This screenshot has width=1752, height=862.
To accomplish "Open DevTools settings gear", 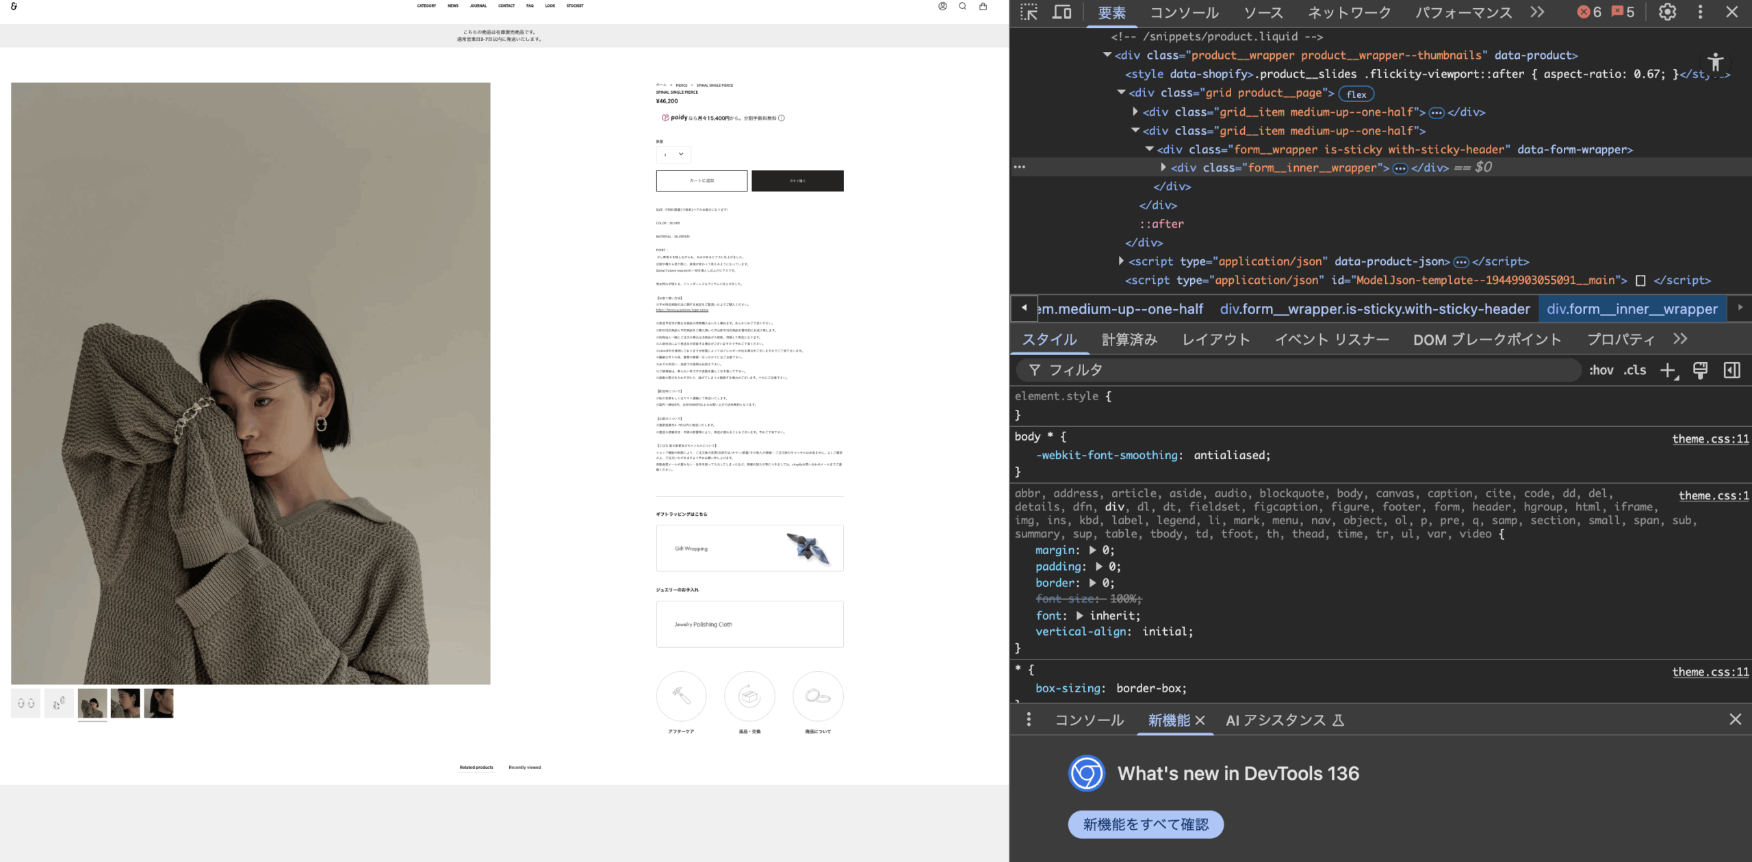I will [1667, 12].
